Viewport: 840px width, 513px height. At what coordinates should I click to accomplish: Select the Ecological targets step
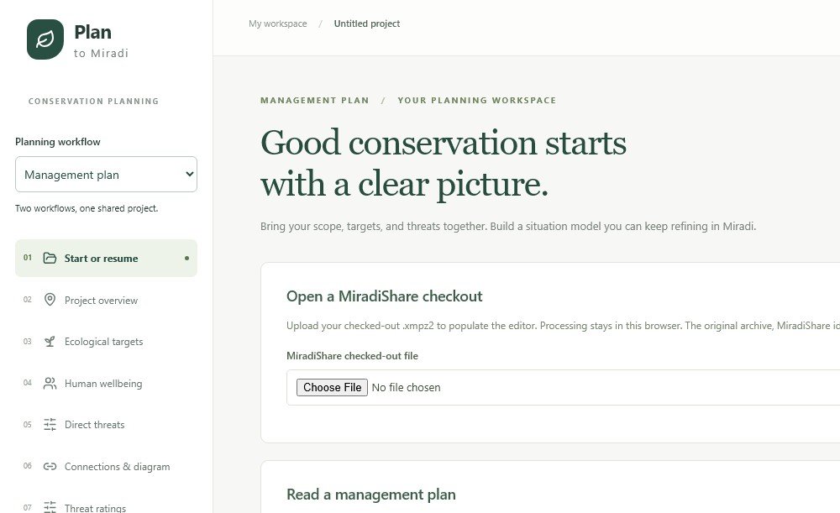click(106, 342)
